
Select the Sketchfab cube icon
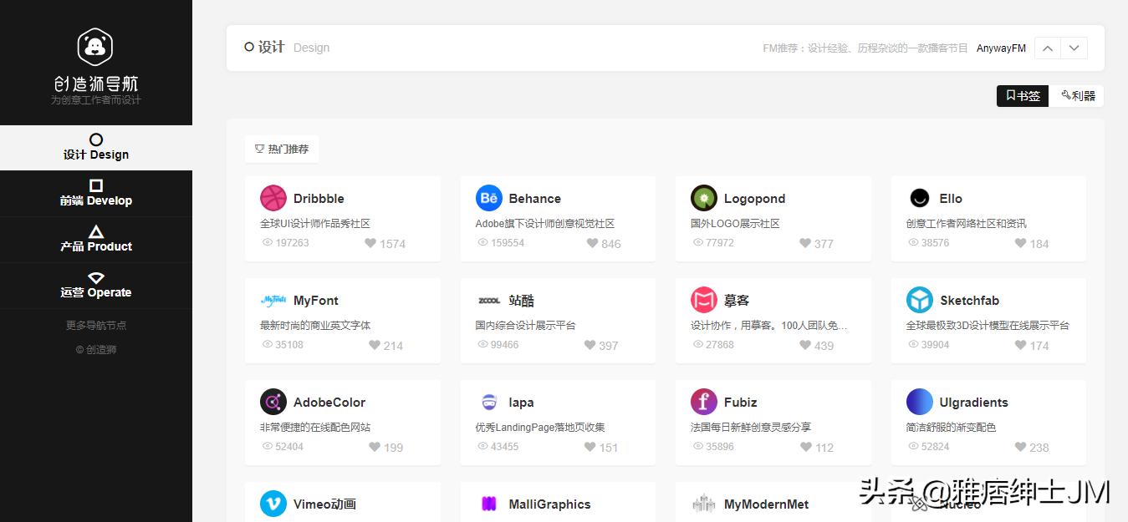(919, 300)
